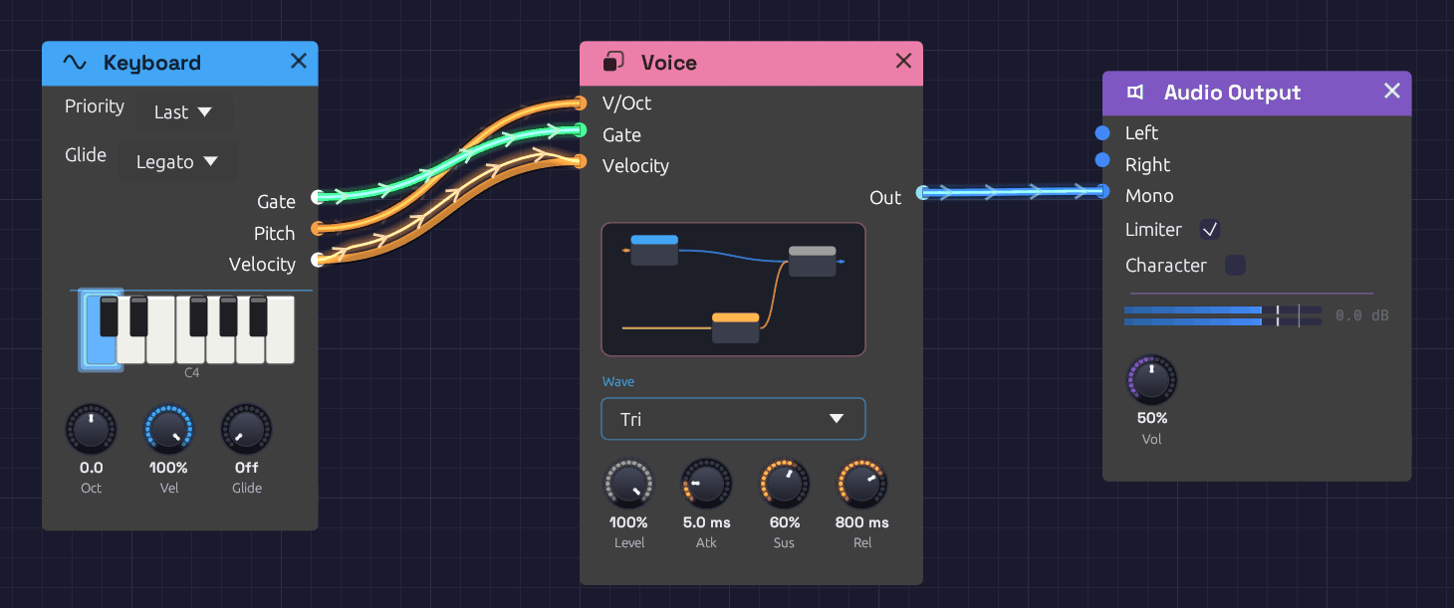Click the blue Out to Mono cable
Image resolution: width=1454 pixels, height=608 pixels.
1012,192
